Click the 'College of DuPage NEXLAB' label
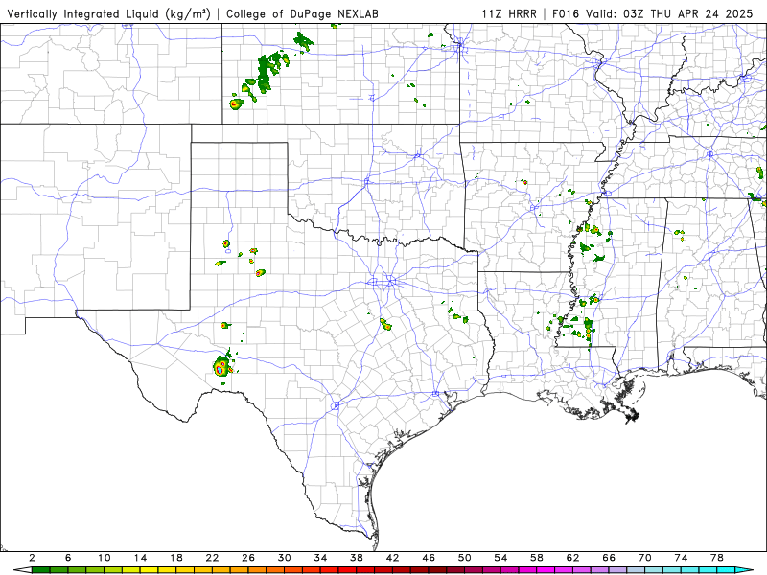This screenshot has width=767, height=575. tap(302, 14)
